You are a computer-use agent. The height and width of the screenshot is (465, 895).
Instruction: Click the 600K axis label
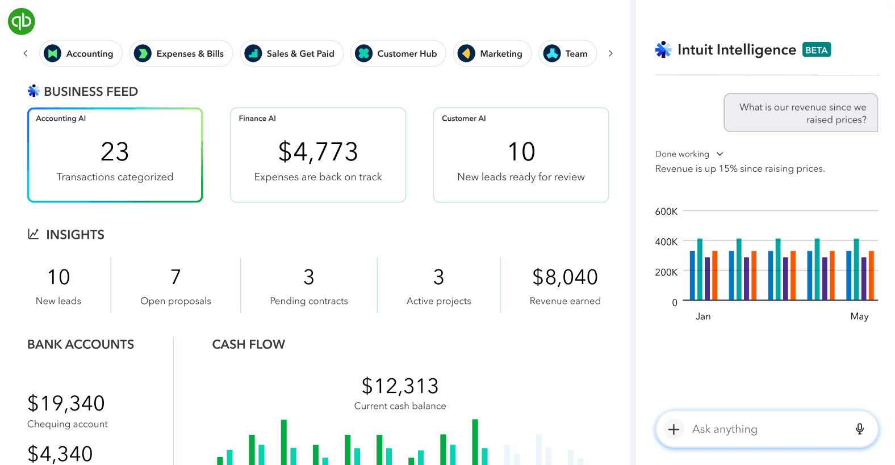(x=666, y=212)
